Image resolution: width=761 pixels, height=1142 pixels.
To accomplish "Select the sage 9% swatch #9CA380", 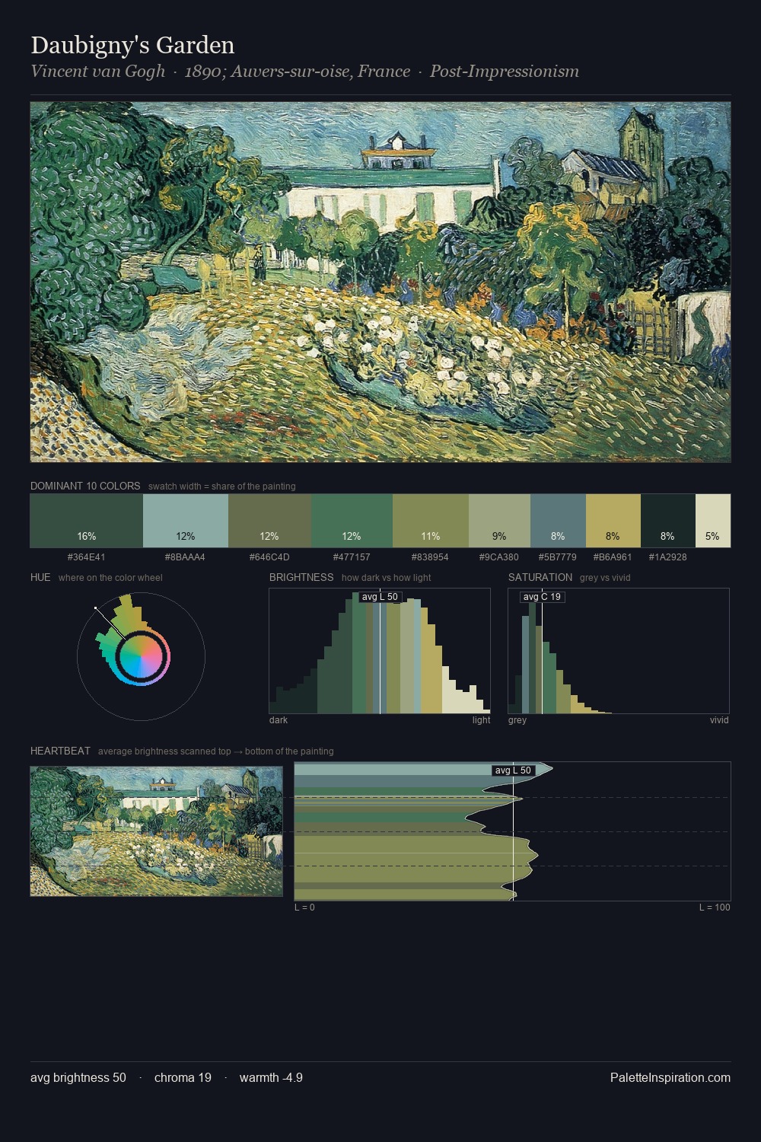I will pyautogui.click(x=499, y=521).
